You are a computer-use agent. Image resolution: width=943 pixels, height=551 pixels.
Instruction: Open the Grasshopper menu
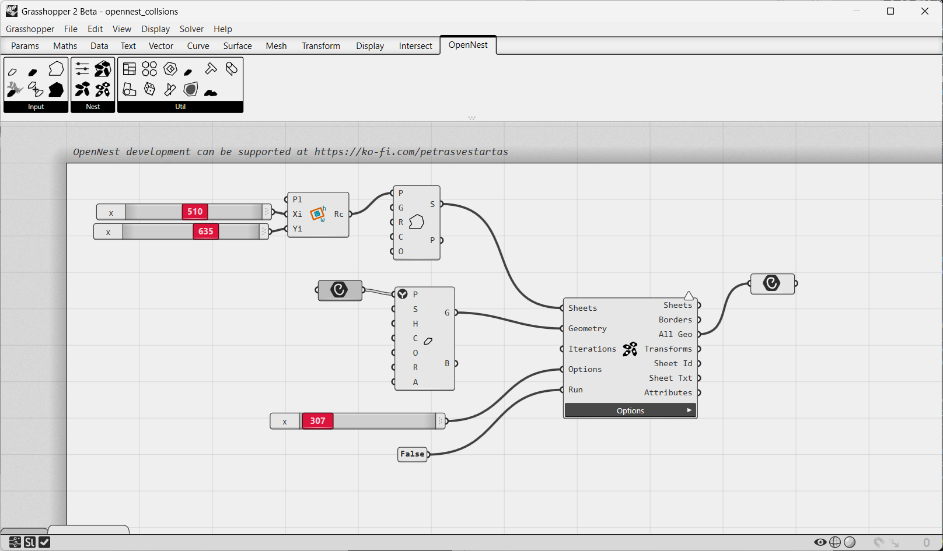pyautogui.click(x=30, y=29)
